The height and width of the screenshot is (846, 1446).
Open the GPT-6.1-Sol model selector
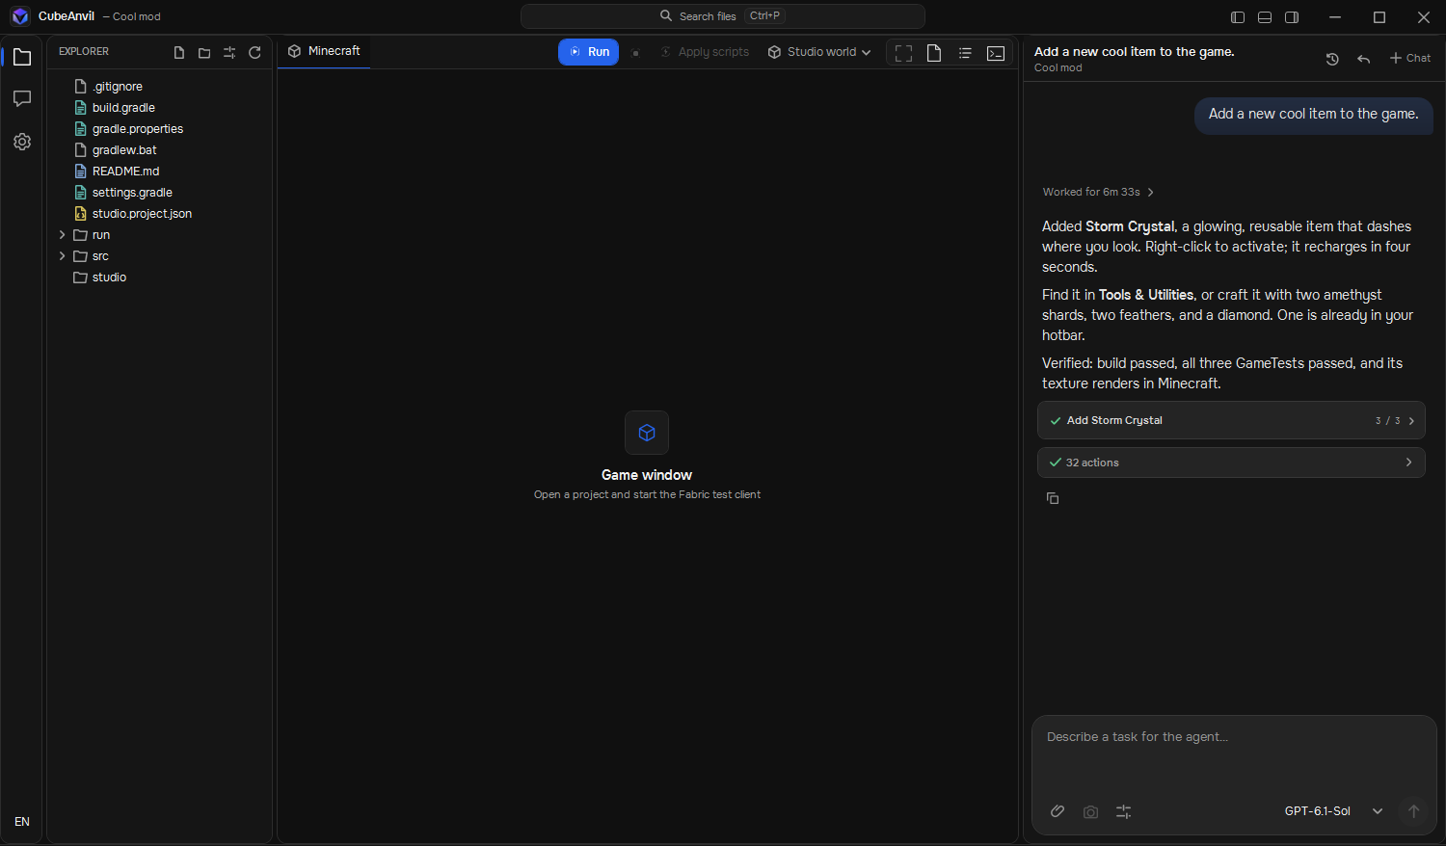pos(1333,811)
